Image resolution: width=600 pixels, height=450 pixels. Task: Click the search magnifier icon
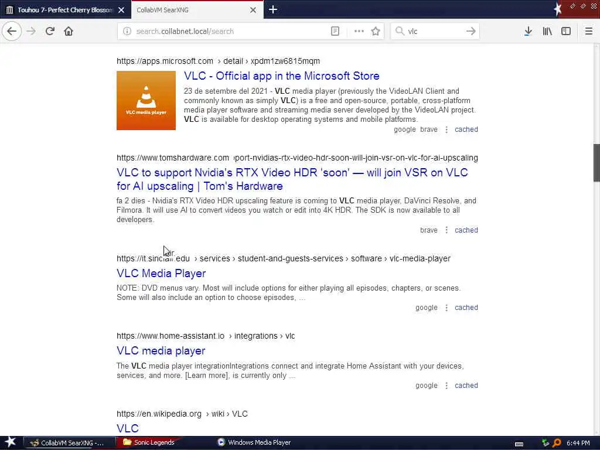coord(400,31)
